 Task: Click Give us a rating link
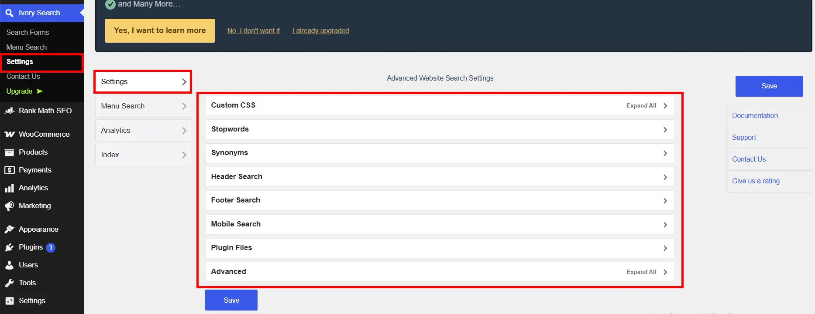click(x=756, y=181)
